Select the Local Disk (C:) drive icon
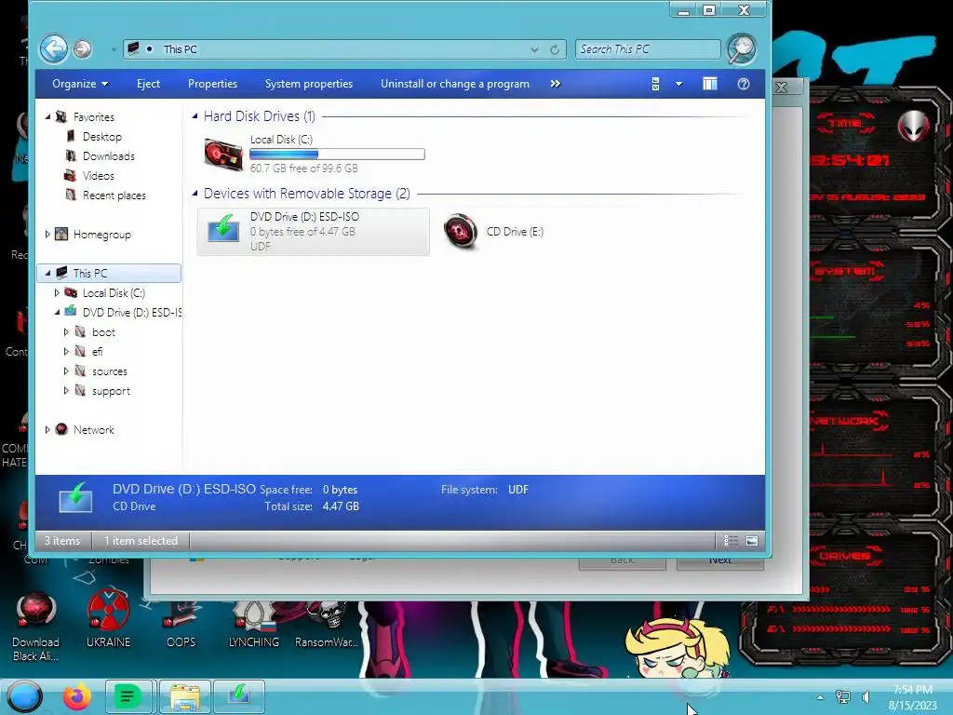The image size is (953, 715). tap(223, 154)
